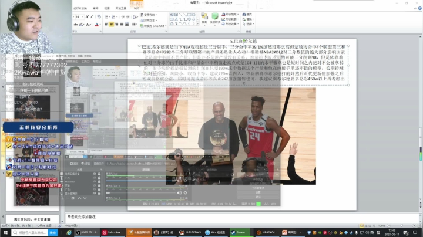Screen dimensions: 423x237
Task: Move OBS source up with arrow
Action: click(x=79, y=198)
